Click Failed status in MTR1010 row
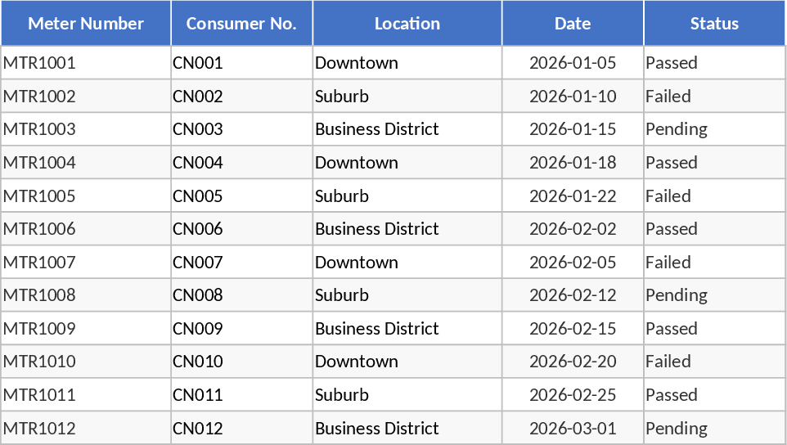Screen dimensions: 787x445 668,362
